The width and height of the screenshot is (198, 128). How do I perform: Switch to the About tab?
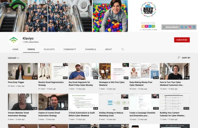[109, 49]
